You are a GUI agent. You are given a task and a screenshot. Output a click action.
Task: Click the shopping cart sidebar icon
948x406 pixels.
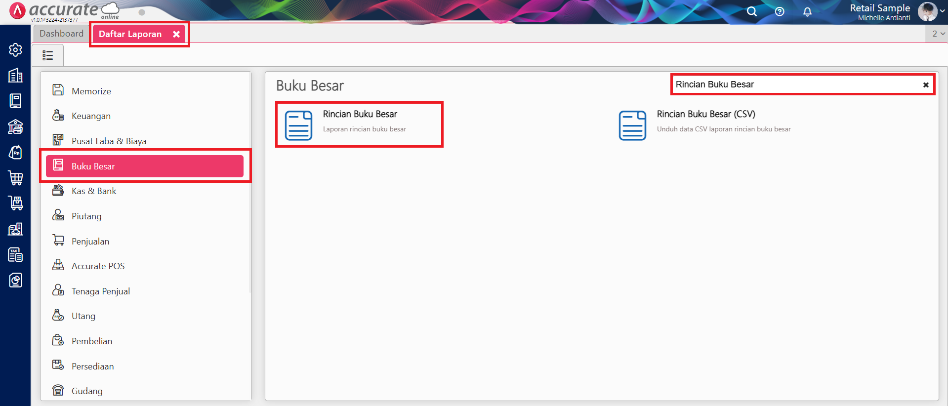click(15, 178)
